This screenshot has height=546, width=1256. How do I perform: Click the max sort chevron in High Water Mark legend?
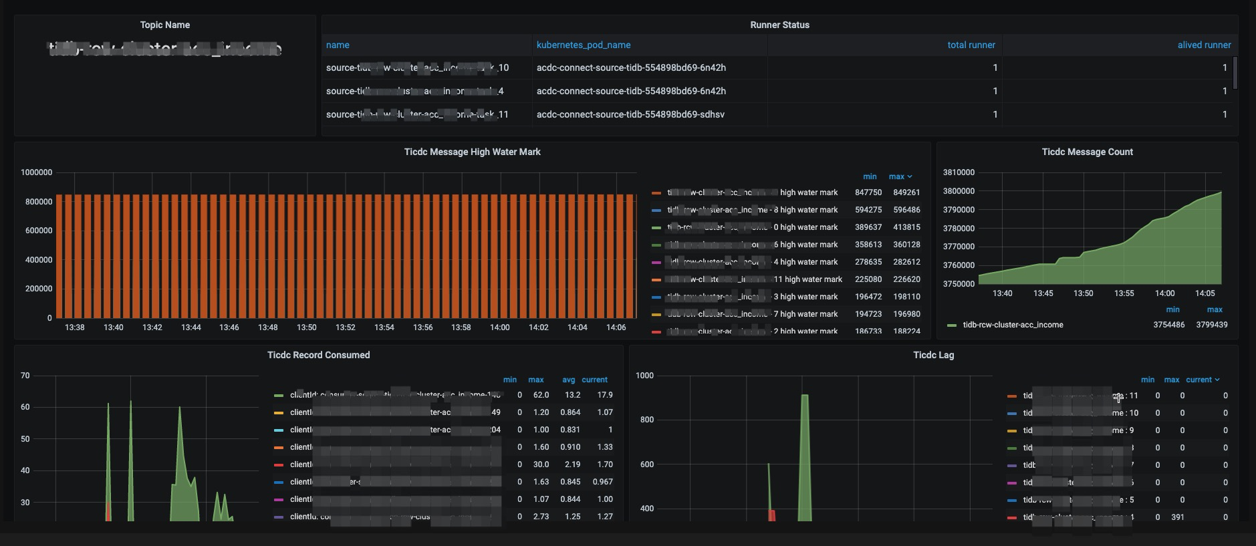909,176
